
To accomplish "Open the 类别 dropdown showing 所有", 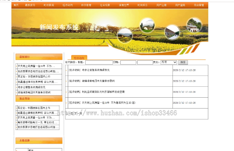I will click(168, 62).
